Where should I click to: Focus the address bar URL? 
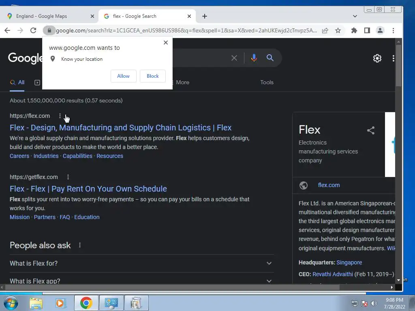(x=186, y=30)
